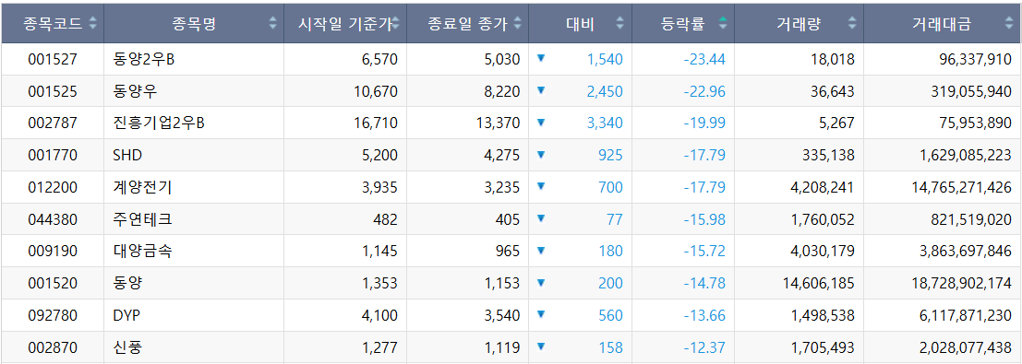Click stock code 002787
Image resolution: width=1022 pixels, height=364 pixels.
(x=53, y=123)
